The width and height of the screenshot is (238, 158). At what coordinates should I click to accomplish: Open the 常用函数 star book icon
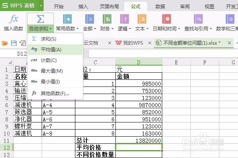pyautogui.click(x=67, y=19)
